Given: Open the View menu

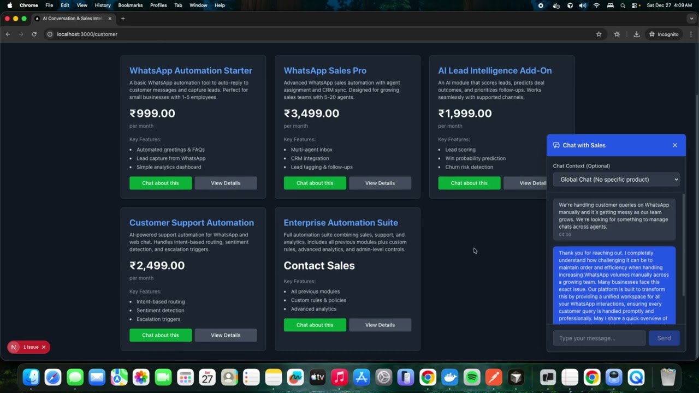Looking at the screenshot, I should (82, 5).
